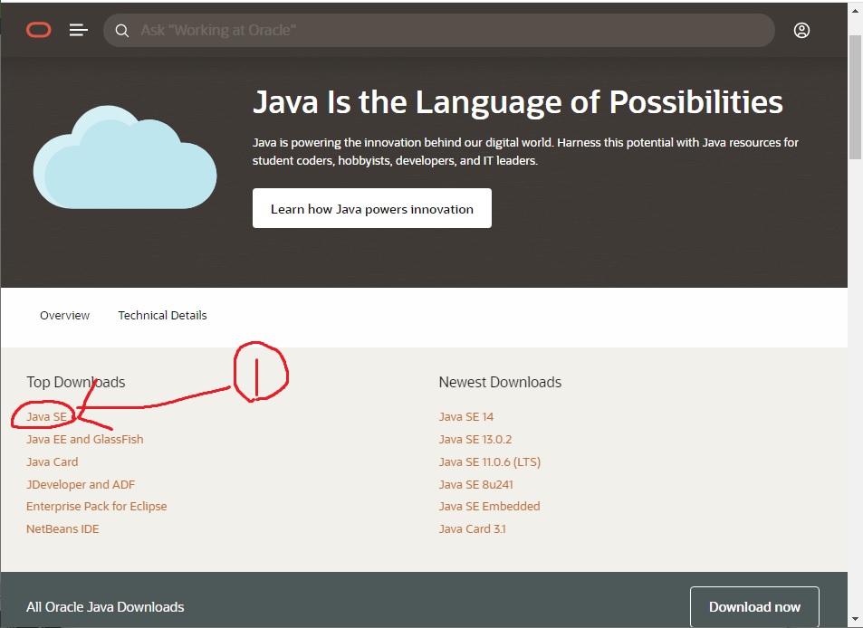Open the Java Card link under Top Downloads
The width and height of the screenshot is (863, 628).
tap(53, 461)
